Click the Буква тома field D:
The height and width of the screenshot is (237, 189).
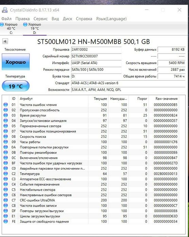point(96,76)
